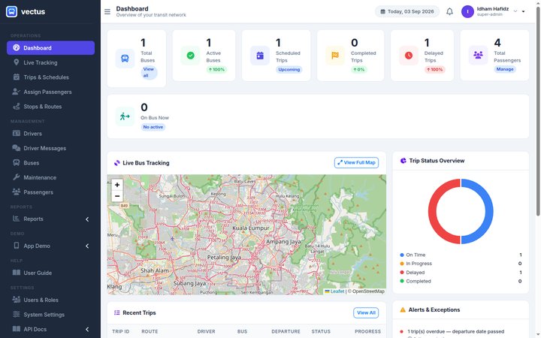Click the browser profile caret arrow
This screenshot has height=338, width=541.
click(x=524, y=11)
